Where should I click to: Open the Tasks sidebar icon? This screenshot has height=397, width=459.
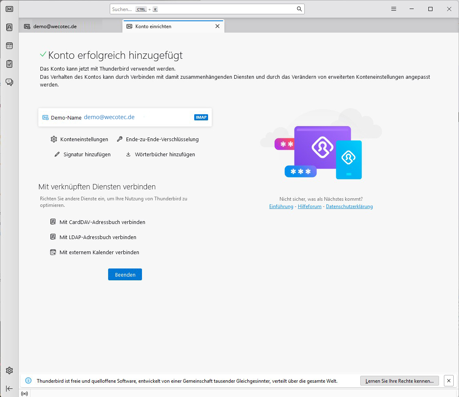9,64
